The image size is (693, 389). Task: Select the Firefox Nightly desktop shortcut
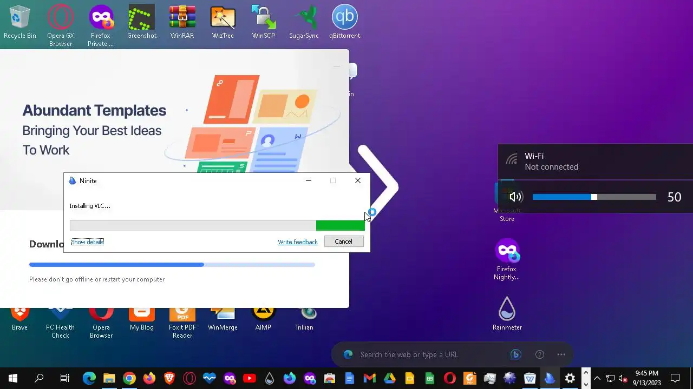tap(507, 260)
